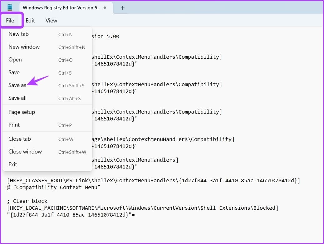This screenshot has width=324, height=244.
Task: Select Save all menu item
Action: pos(47,98)
